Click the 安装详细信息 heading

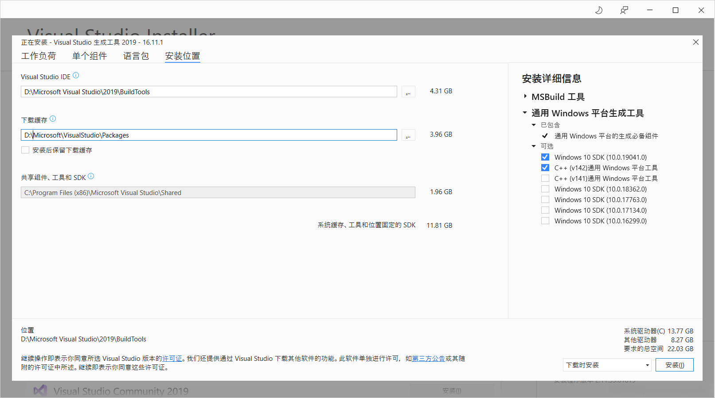tap(551, 79)
